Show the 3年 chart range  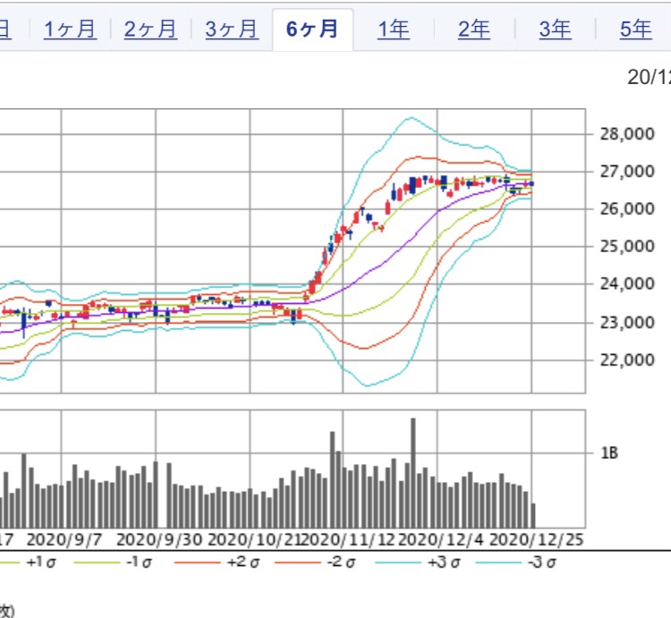(x=555, y=30)
